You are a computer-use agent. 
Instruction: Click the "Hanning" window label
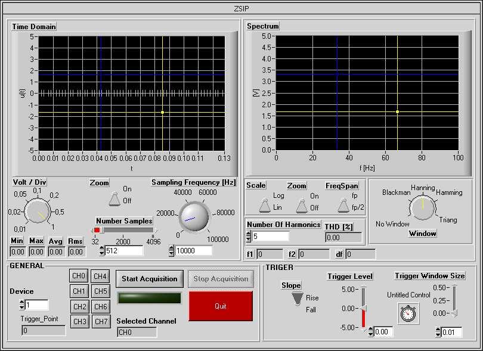coord(423,188)
